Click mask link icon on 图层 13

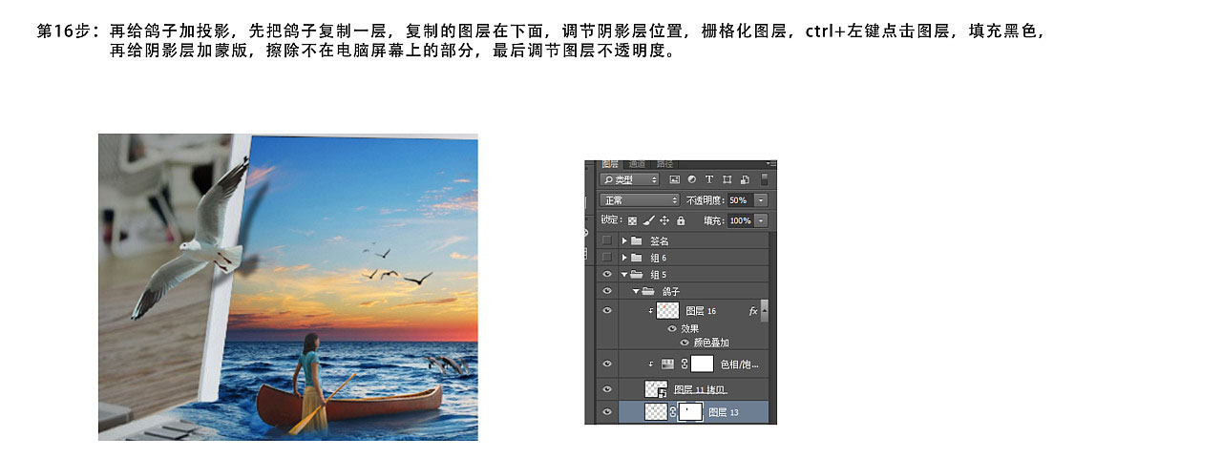673,411
